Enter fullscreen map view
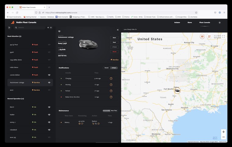 click(223, 36)
